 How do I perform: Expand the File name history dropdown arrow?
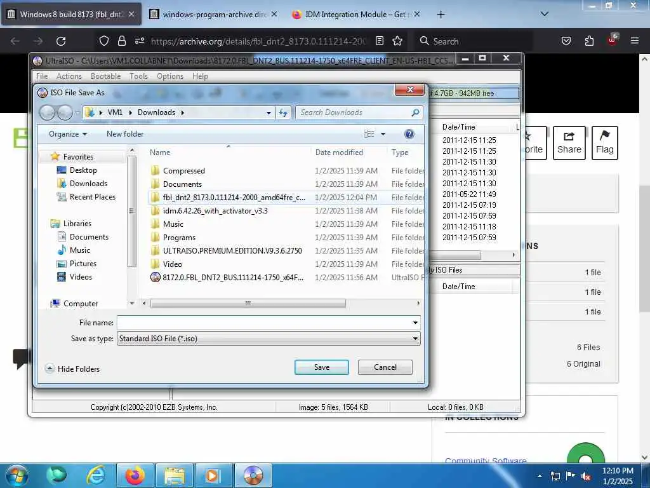click(x=415, y=322)
